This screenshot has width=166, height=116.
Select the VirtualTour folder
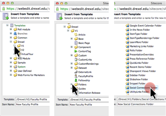tap(27, 54)
